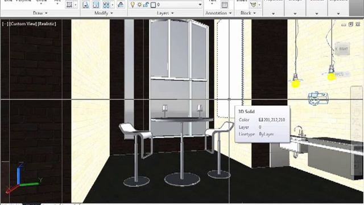Open the [-] viewport controls menu
Screen dimensions: 364x205
click(x=5, y=24)
